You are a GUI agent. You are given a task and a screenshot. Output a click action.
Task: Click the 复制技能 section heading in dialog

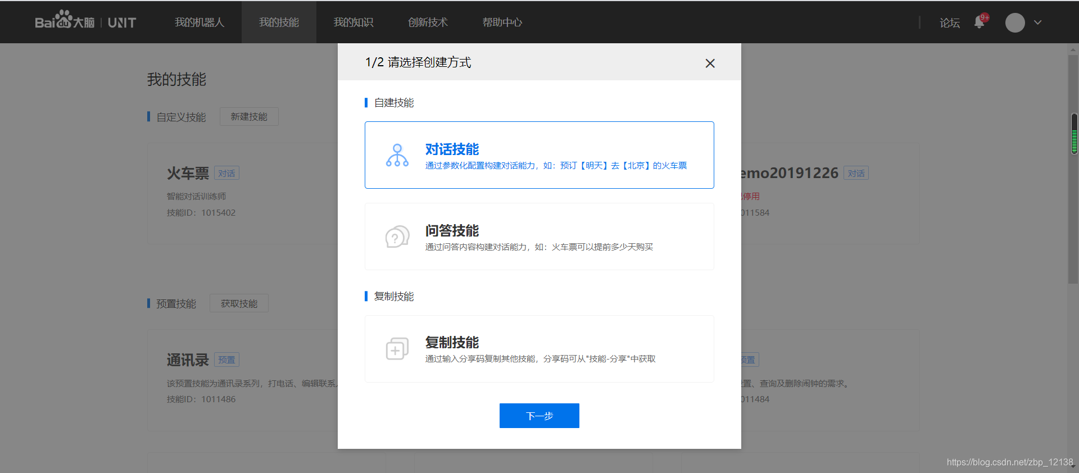coord(394,296)
